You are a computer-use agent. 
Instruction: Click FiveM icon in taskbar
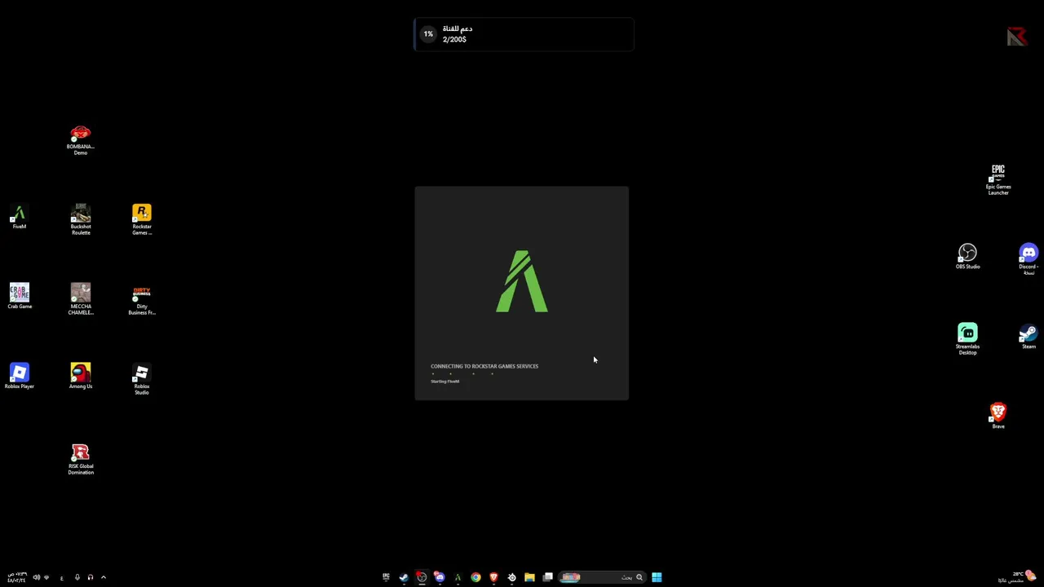coord(458,577)
